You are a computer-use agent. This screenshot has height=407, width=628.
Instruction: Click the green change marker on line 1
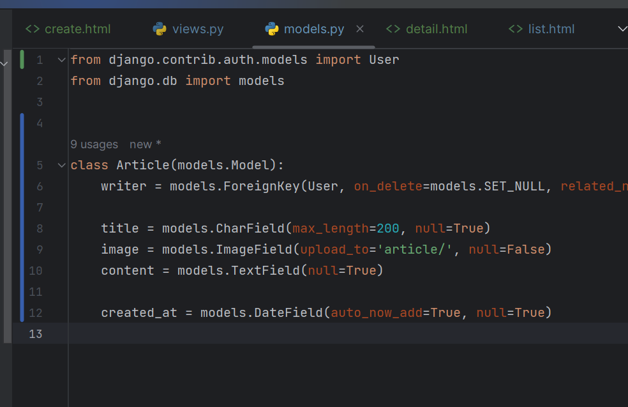click(x=22, y=59)
